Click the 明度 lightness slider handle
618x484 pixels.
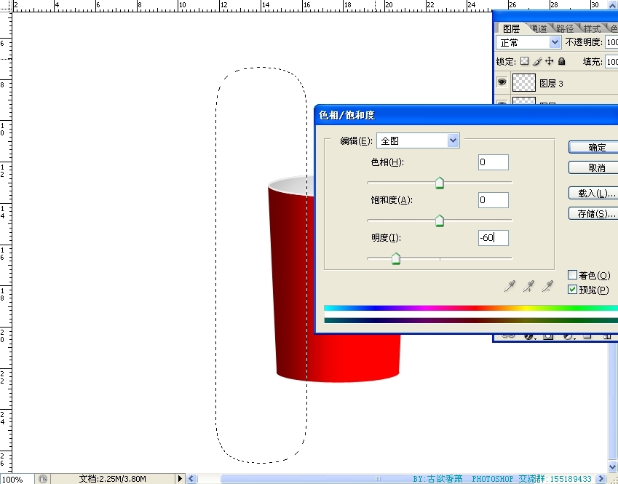(x=396, y=258)
